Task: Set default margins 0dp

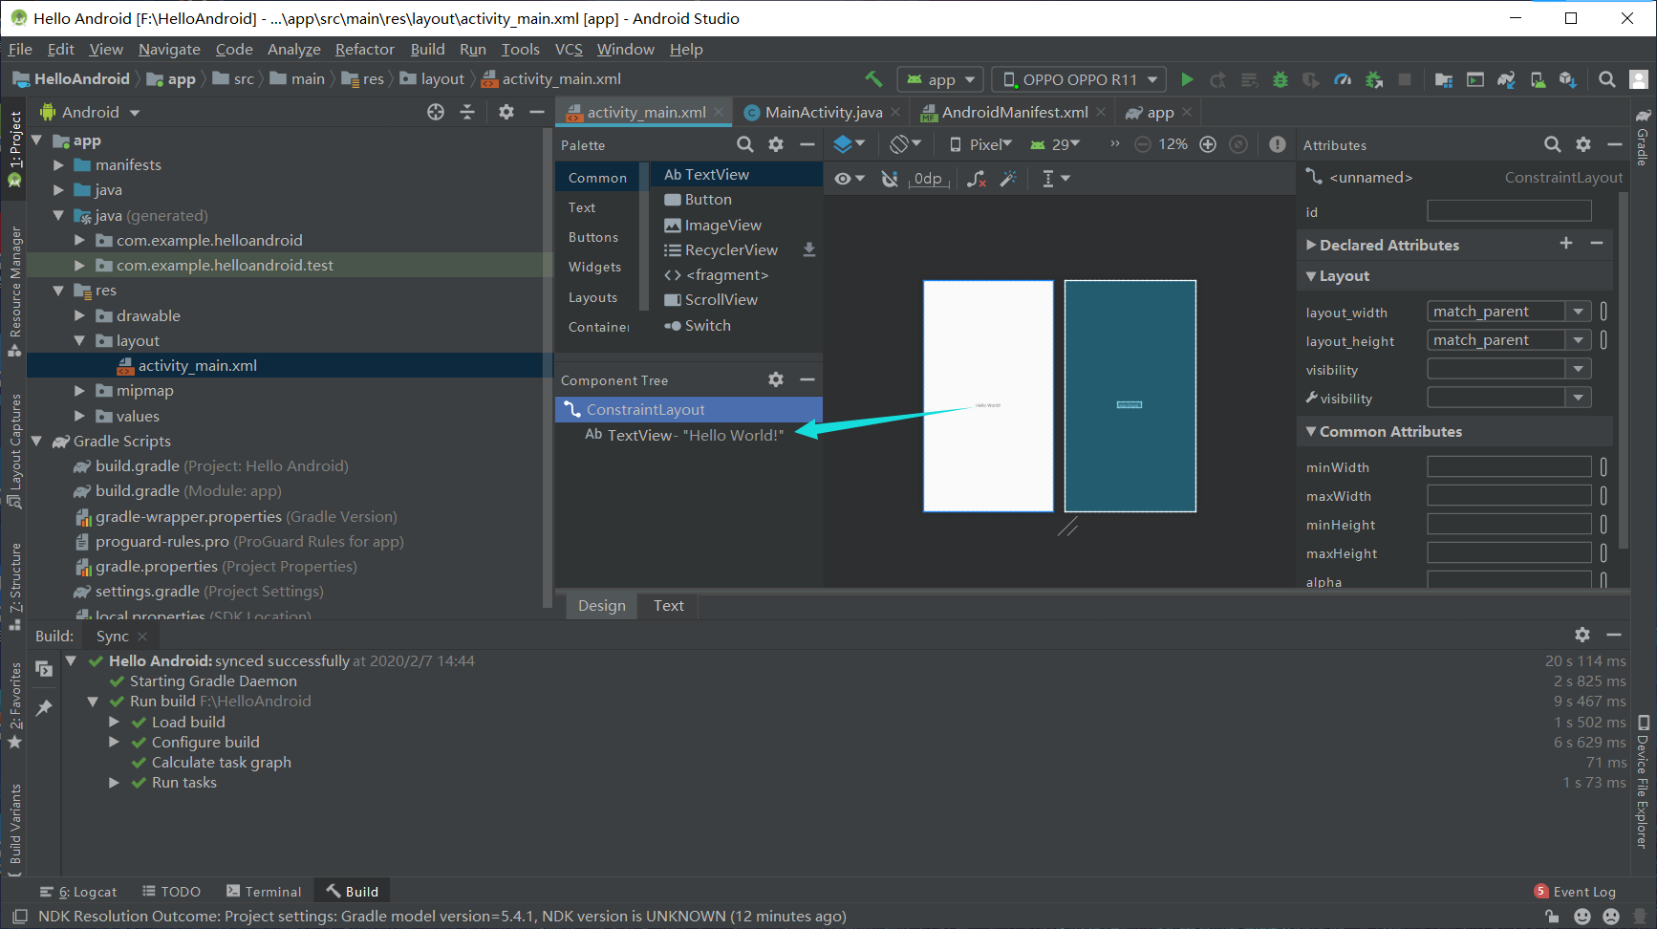Action: pos(928,179)
